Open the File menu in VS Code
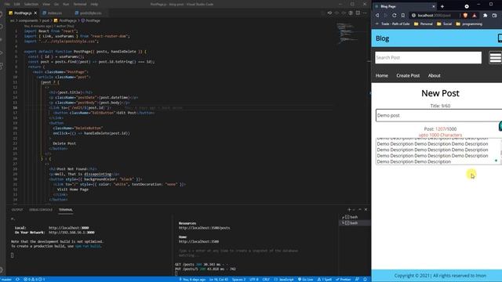 tap(7, 4)
